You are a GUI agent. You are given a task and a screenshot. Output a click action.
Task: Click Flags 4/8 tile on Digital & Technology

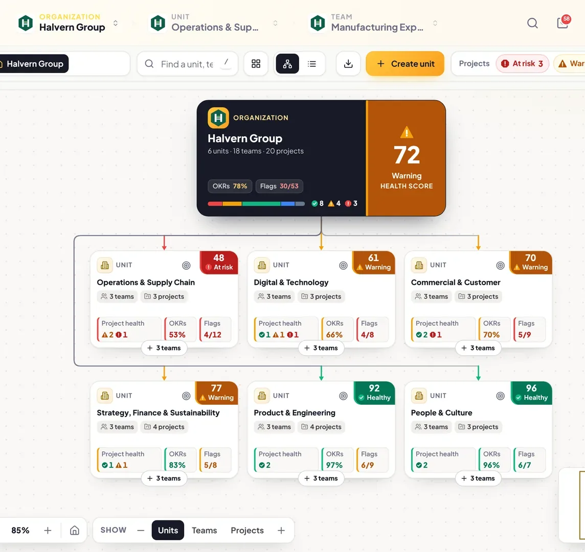(372, 329)
